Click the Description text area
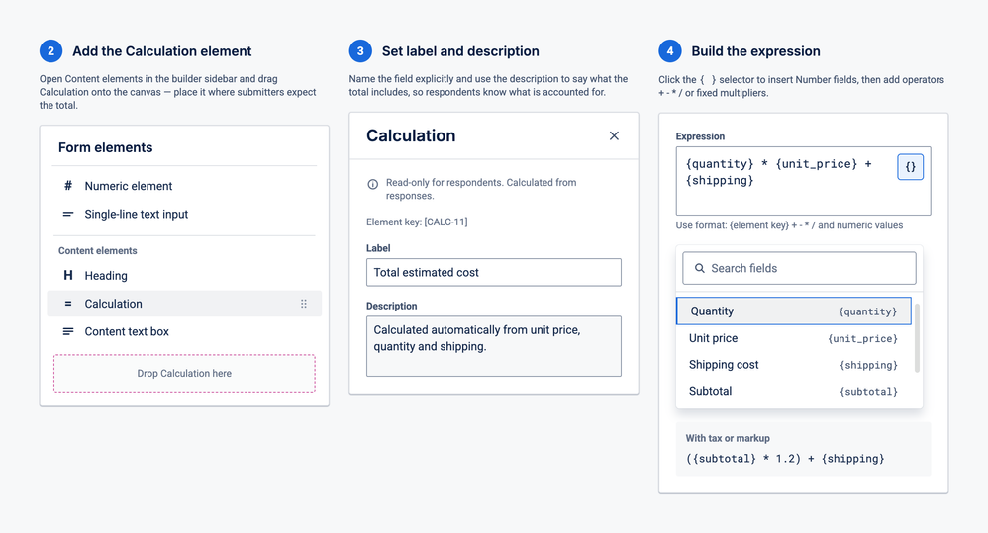The image size is (988, 533). click(493, 346)
